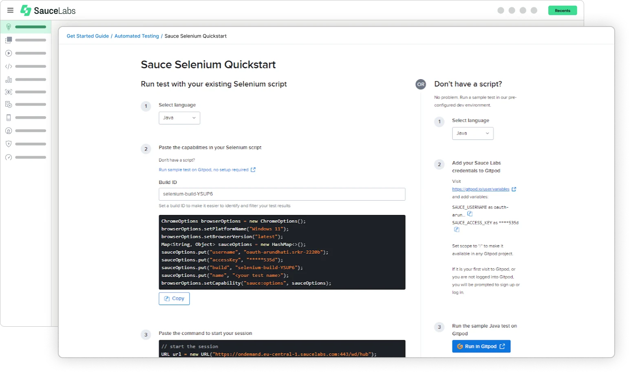Image resolution: width=631 pixels, height=374 pixels.
Task: Click the Sauce Labs logo in the header
Action: pos(48,10)
